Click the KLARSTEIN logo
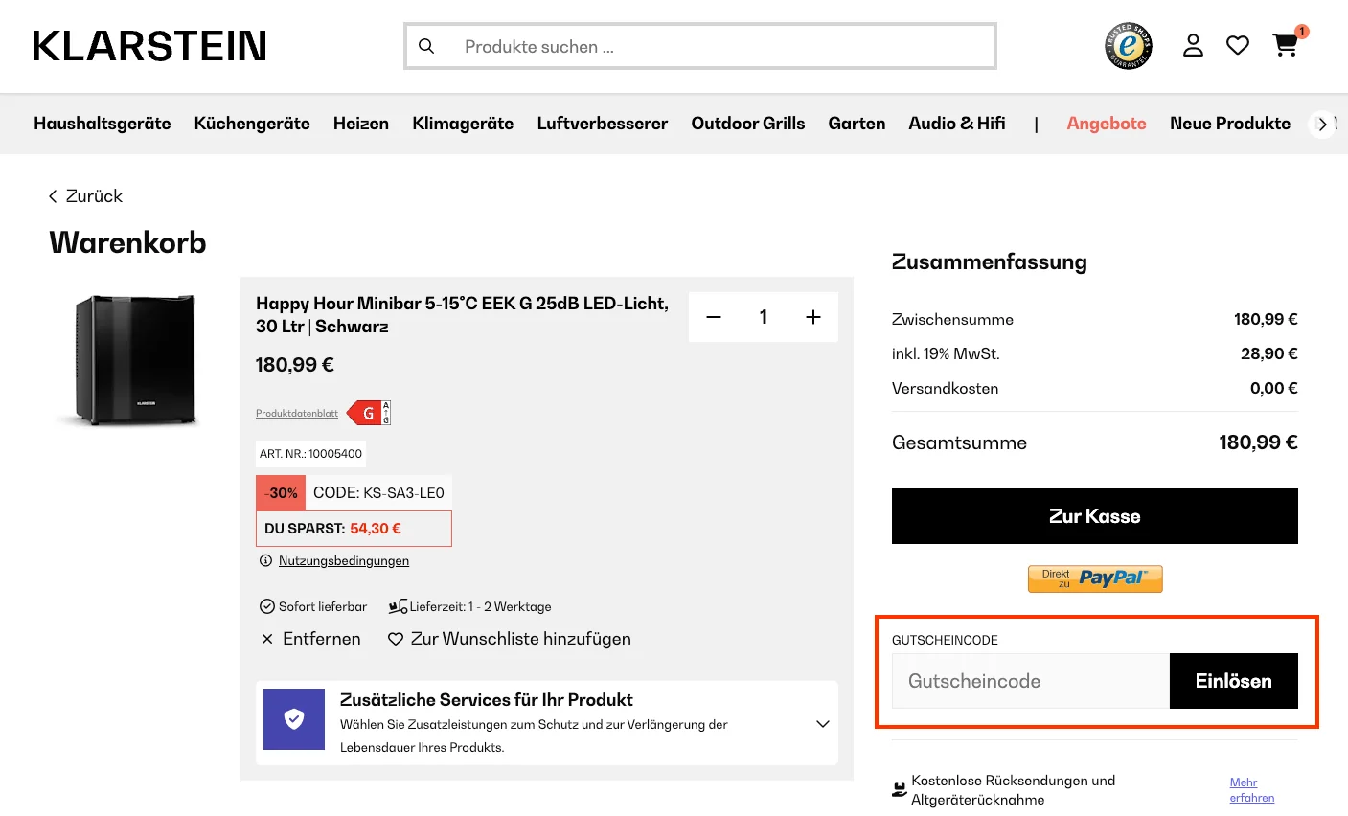Viewport: 1348px width, 816px height. coord(149,45)
